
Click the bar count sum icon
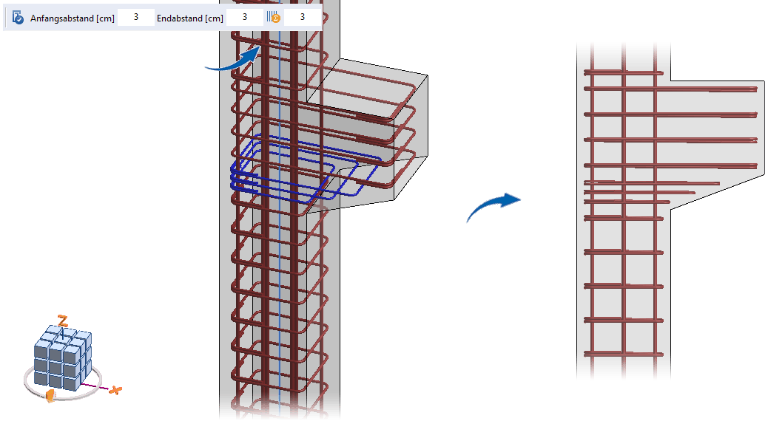click(x=273, y=18)
